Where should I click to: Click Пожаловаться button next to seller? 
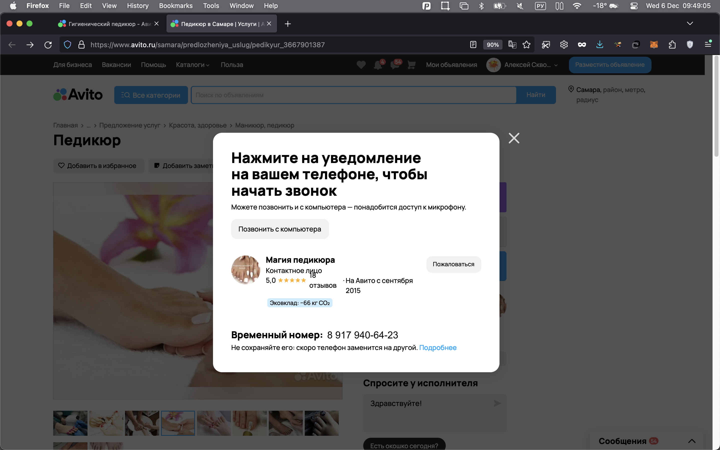[x=453, y=264]
